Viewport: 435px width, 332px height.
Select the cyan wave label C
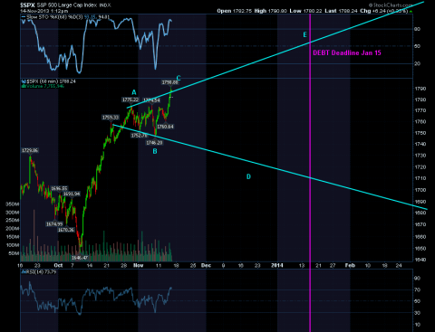179,78
